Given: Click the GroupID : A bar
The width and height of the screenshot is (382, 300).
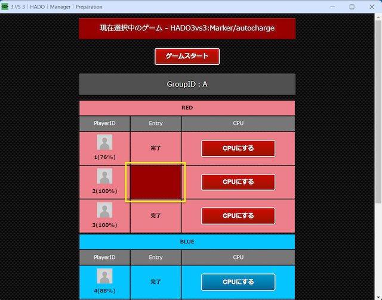Looking at the screenshot, I should point(187,85).
